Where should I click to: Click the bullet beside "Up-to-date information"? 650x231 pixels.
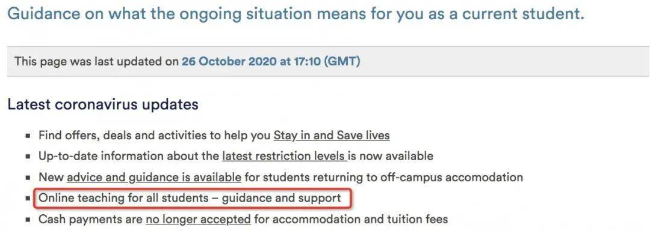[x=28, y=157]
